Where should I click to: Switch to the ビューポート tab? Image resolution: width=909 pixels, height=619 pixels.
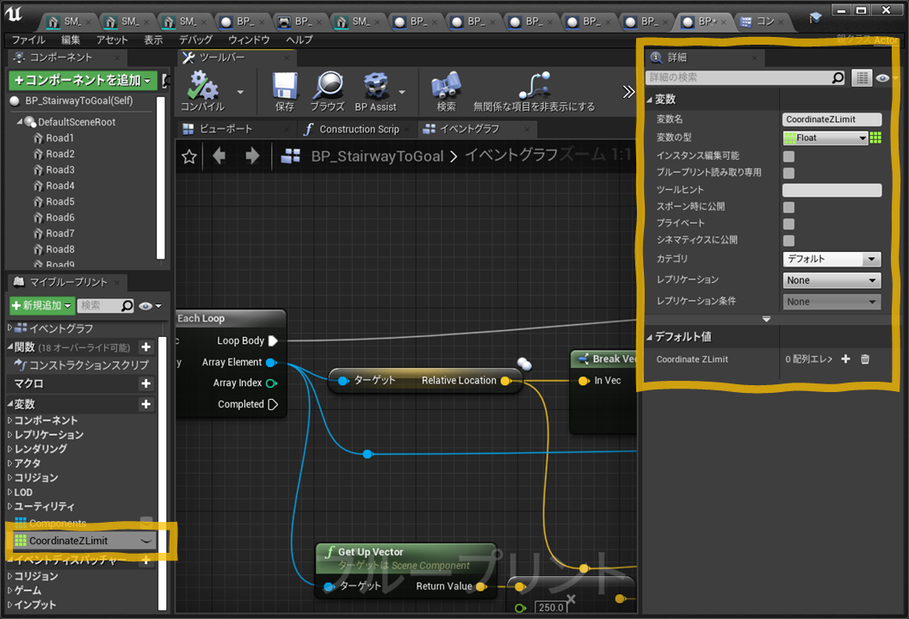[226, 129]
